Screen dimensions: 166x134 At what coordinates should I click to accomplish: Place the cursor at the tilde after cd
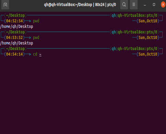pos(40,54)
